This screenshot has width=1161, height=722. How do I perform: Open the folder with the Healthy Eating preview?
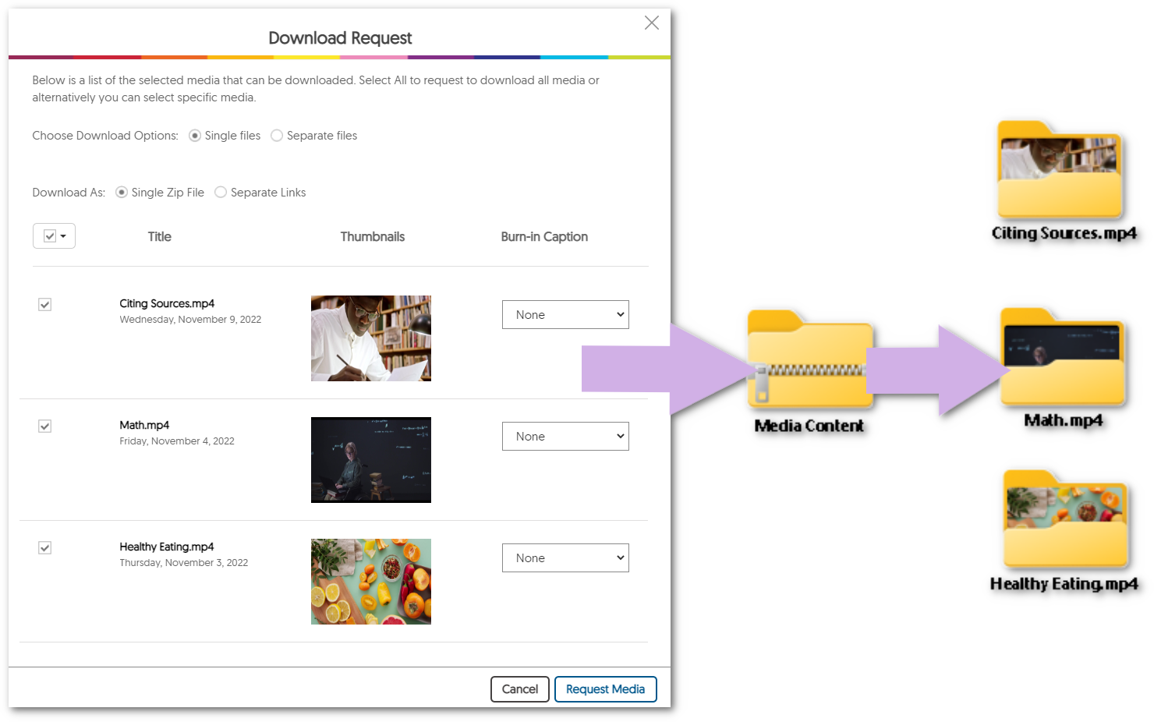[1064, 518]
